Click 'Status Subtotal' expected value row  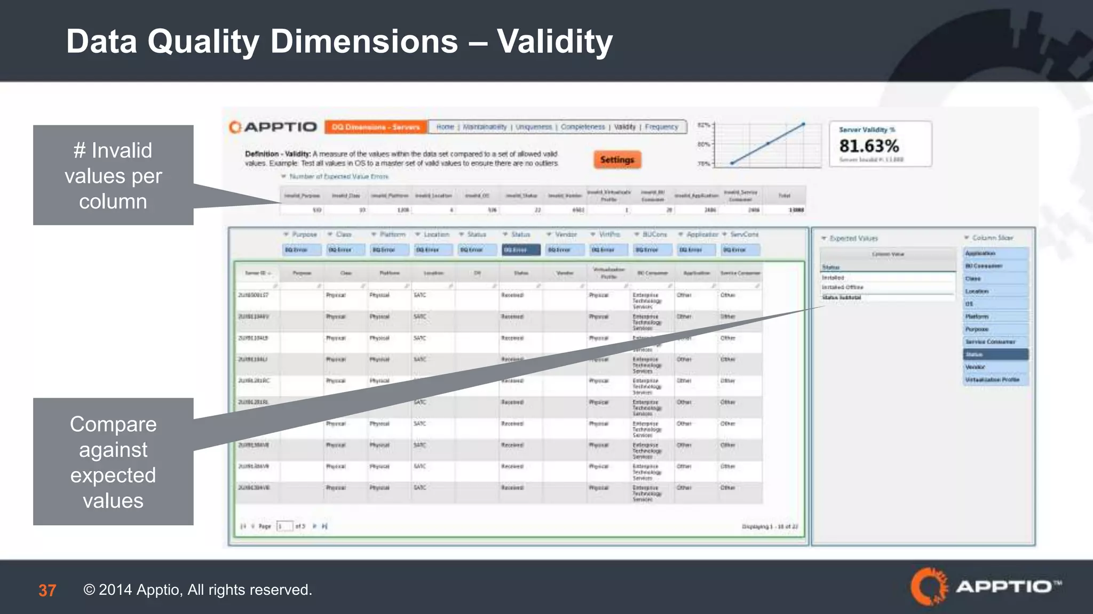888,297
